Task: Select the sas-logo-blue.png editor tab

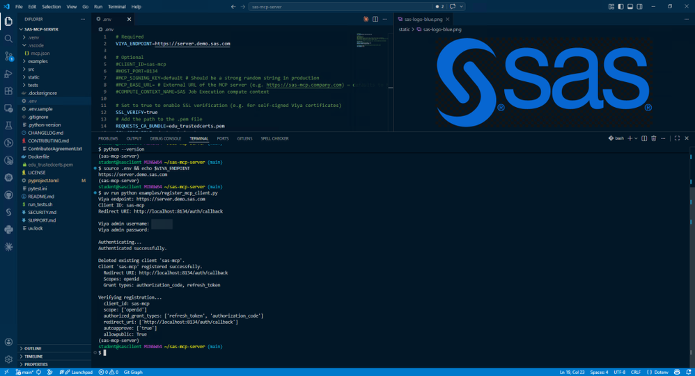Action: tap(423, 19)
